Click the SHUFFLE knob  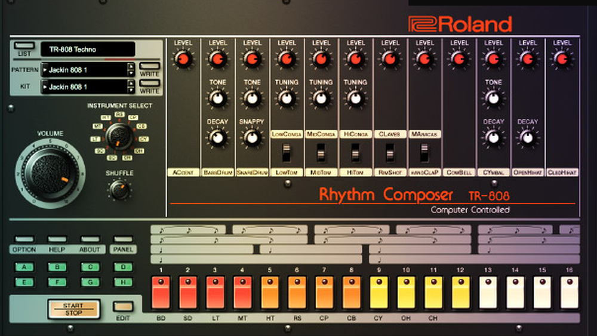pos(119,190)
